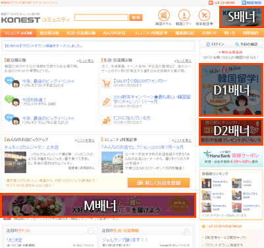Open the pencil campaign post icon
This screenshot has width=264, height=248.
tap(107, 102)
